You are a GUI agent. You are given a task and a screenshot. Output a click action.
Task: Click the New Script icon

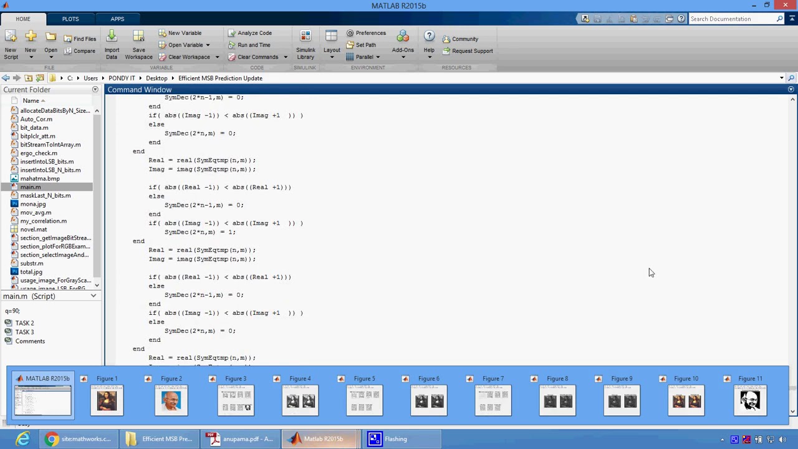click(x=11, y=37)
